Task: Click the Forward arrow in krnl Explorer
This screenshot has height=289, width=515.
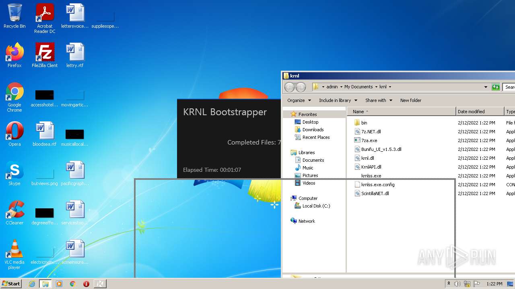Action: coord(301,87)
